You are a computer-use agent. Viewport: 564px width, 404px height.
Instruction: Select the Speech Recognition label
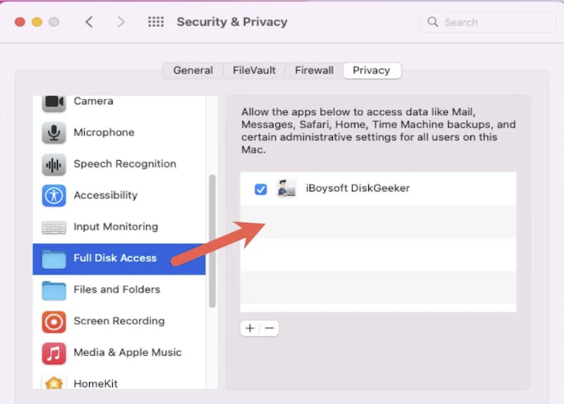click(x=125, y=164)
